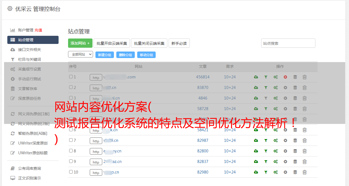The width and height of the screenshot is (349, 186).
Task: Click http button in row 82980
Action: click(96, 173)
